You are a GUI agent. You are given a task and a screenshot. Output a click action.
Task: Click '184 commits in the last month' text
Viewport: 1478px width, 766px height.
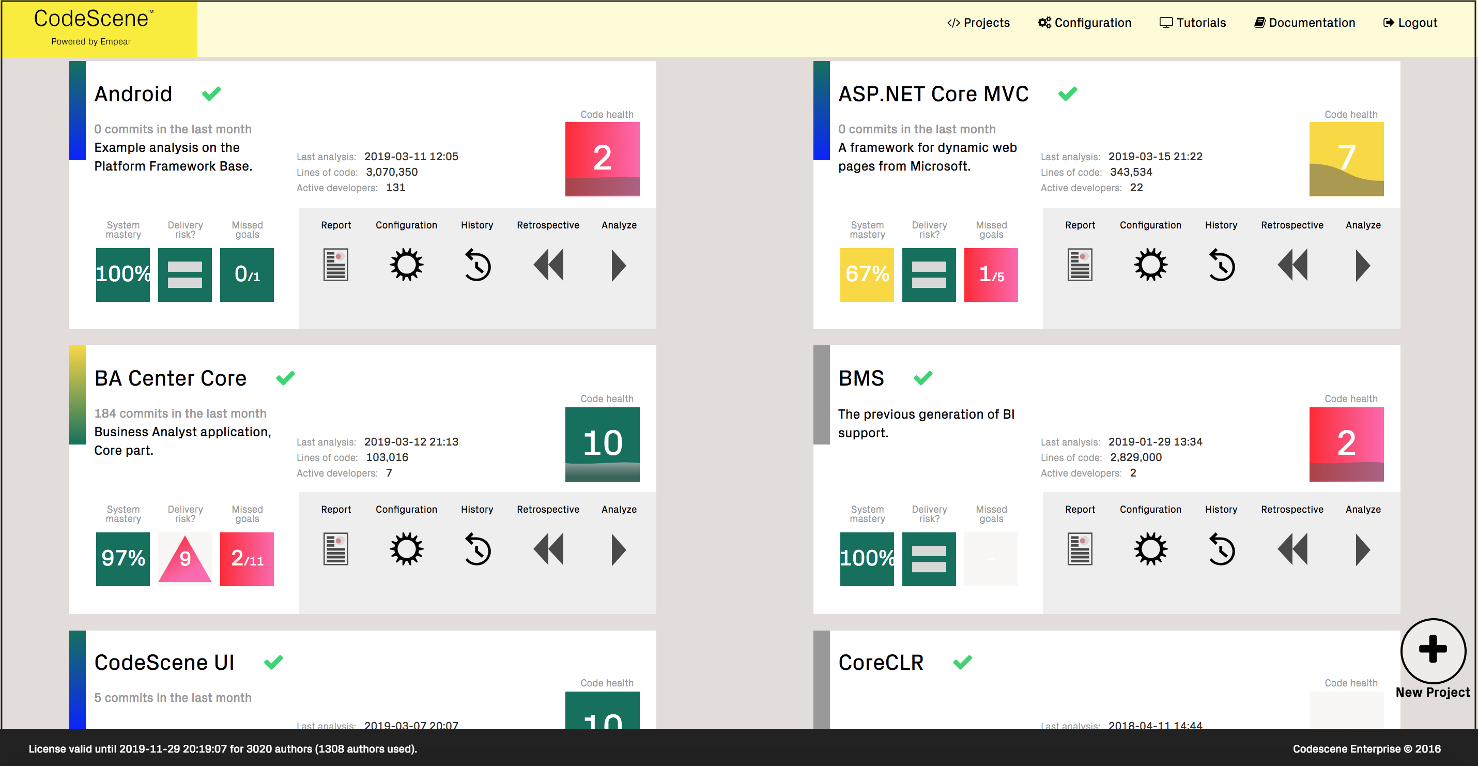pyautogui.click(x=180, y=413)
